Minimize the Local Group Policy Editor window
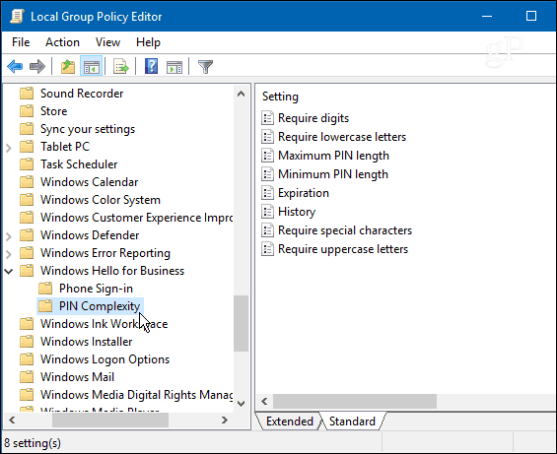The height and width of the screenshot is (454, 557). [x=487, y=16]
